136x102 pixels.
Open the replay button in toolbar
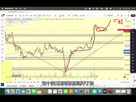(x=82, y=16)
